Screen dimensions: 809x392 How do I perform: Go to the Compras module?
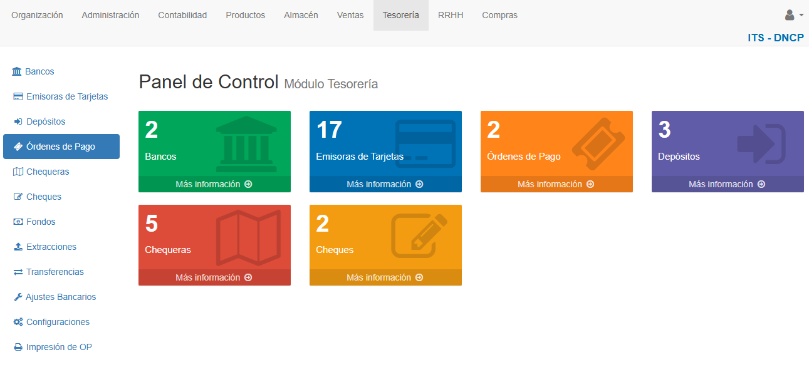499,15
